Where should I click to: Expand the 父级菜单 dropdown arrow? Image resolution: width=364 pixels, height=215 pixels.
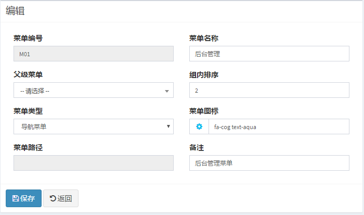coord(167,91)
